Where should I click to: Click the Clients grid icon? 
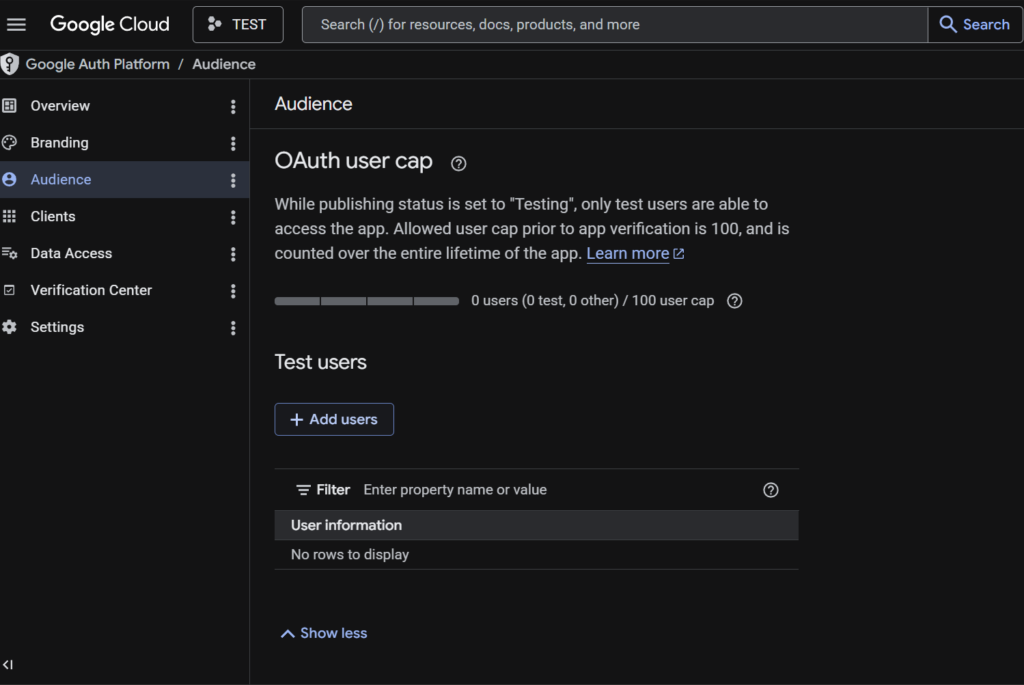coord(10,216)
